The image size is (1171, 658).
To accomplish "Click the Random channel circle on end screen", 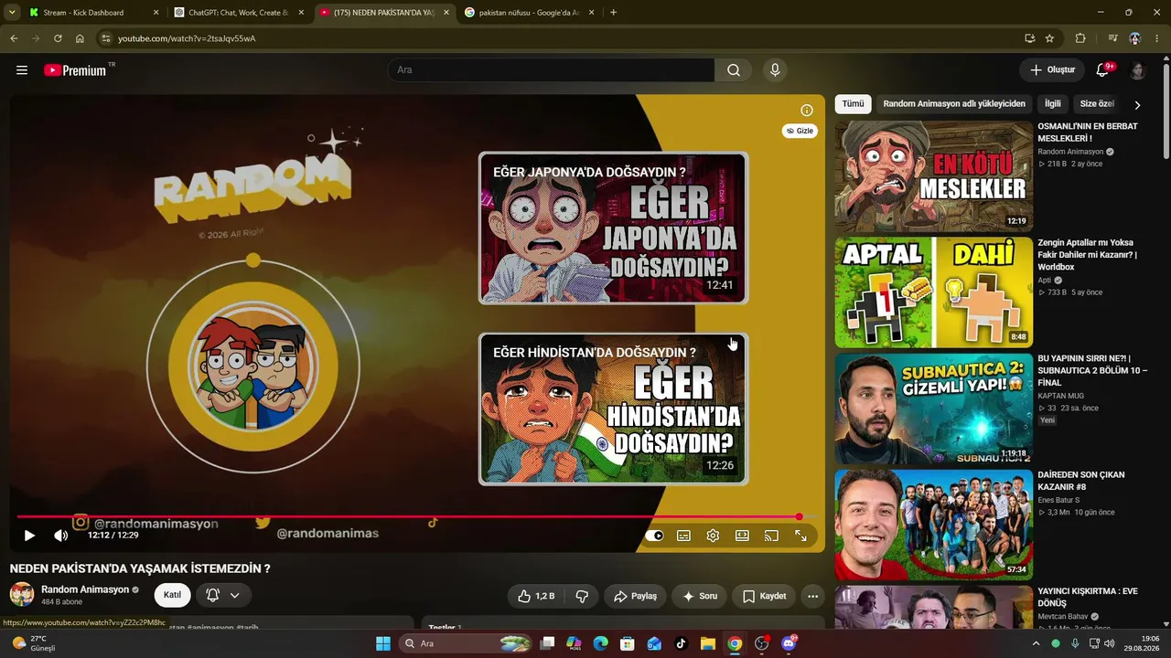I will point(253,367).
